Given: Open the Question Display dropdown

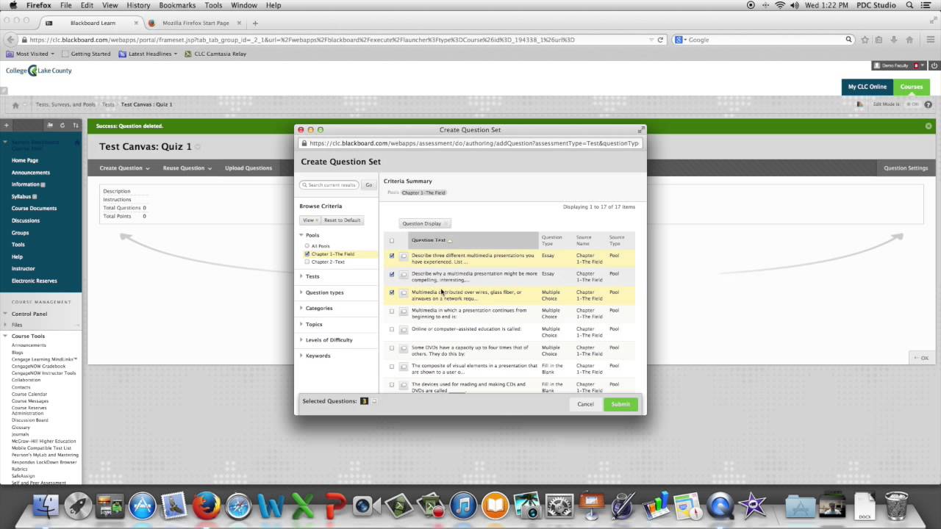Looking at the screenshot, I should point(424,223).
